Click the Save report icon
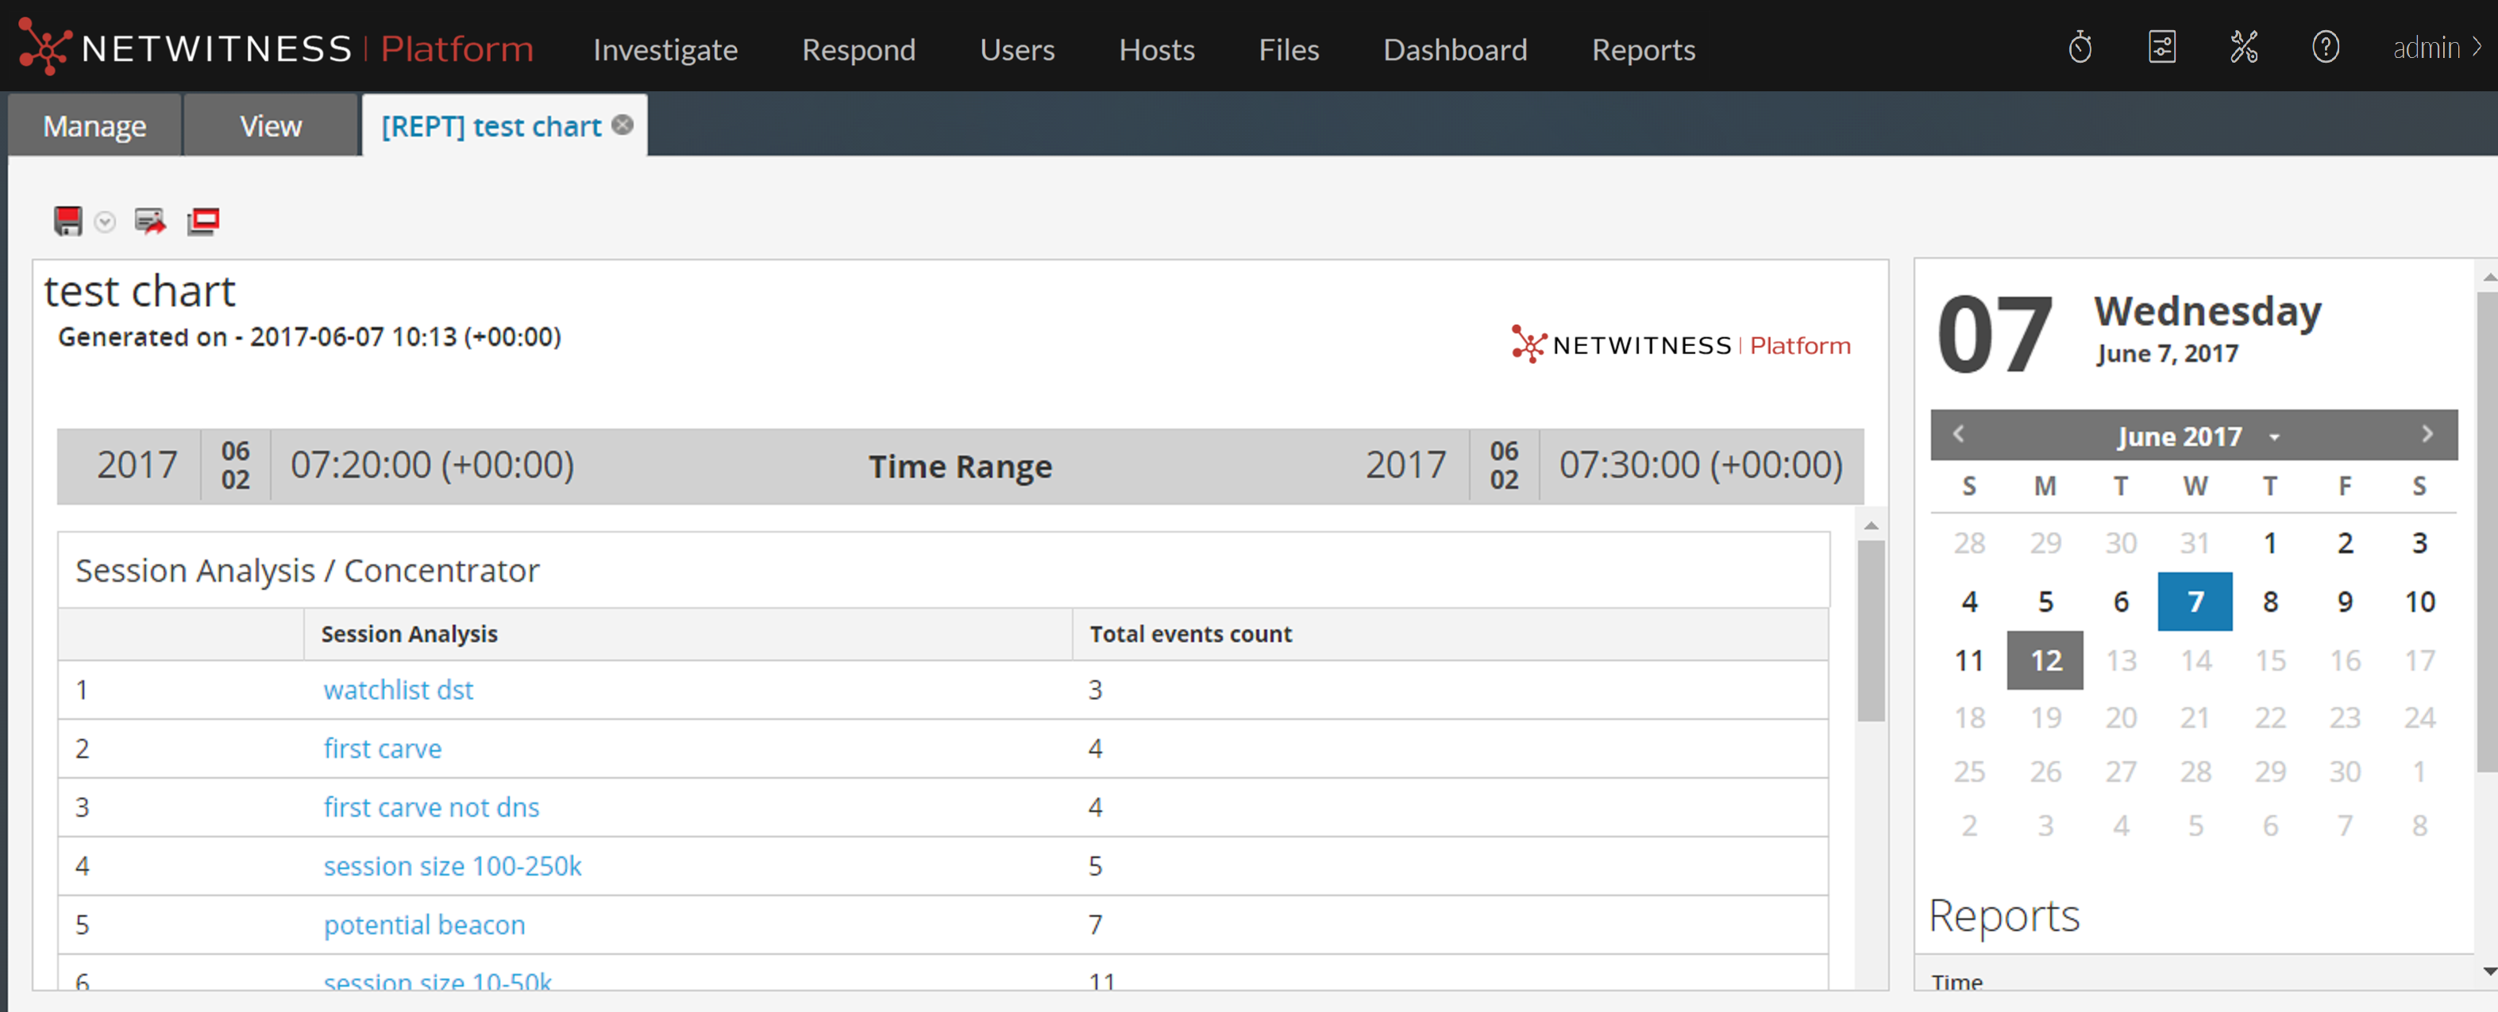2498x1012 pixels. [66, 221]
